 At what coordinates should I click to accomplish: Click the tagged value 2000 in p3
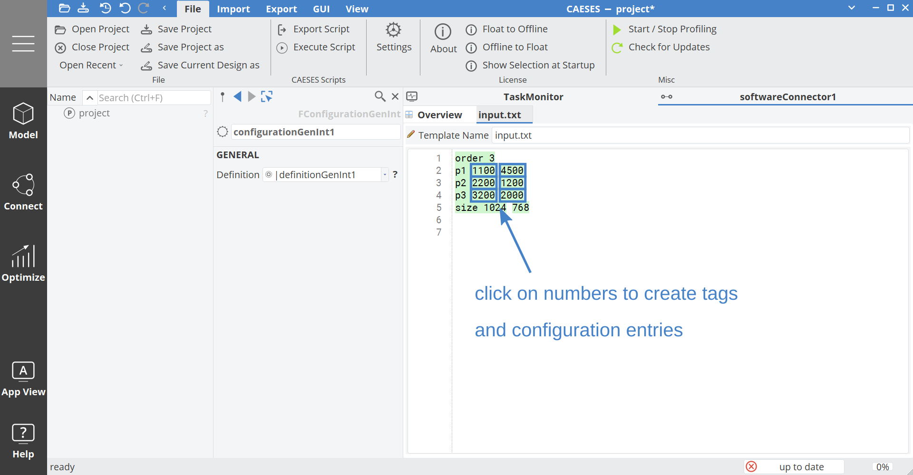[x=512, y=195]
